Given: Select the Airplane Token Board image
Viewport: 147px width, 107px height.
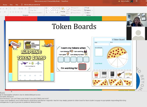Looking at the screenshot, I should point(31,60).
